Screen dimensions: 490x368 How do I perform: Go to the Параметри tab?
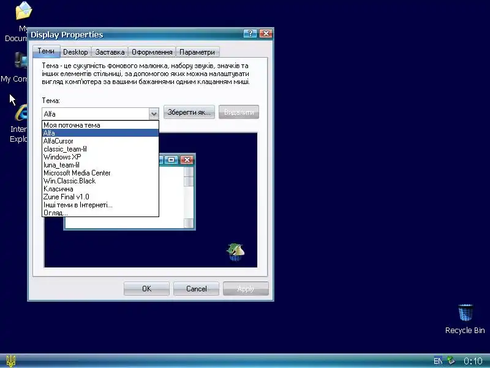point(197,52)
